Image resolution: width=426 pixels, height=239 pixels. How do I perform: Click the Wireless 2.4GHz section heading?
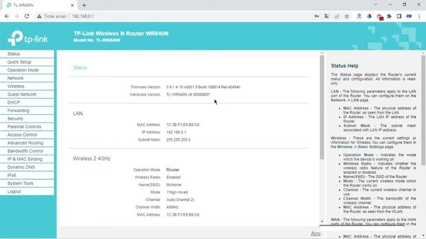92,159
